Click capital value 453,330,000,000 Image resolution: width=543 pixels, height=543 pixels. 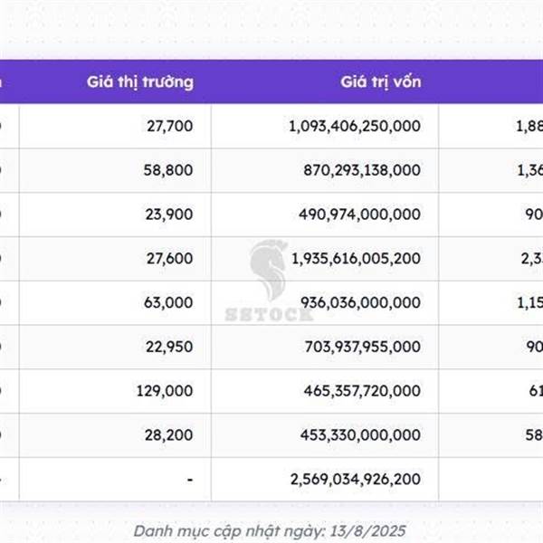(360, 435)
